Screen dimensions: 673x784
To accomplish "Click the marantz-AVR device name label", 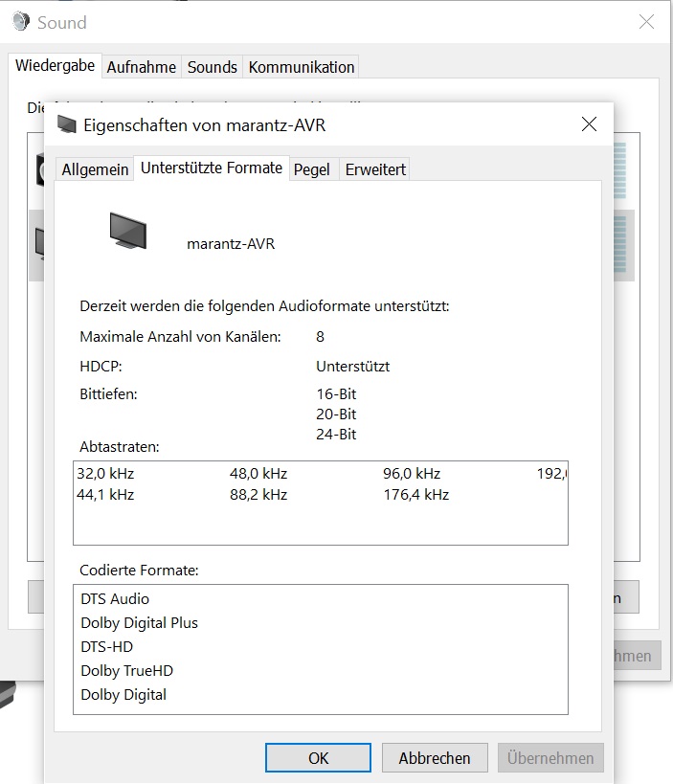I will pyautogui.click(x=231, y=243).
